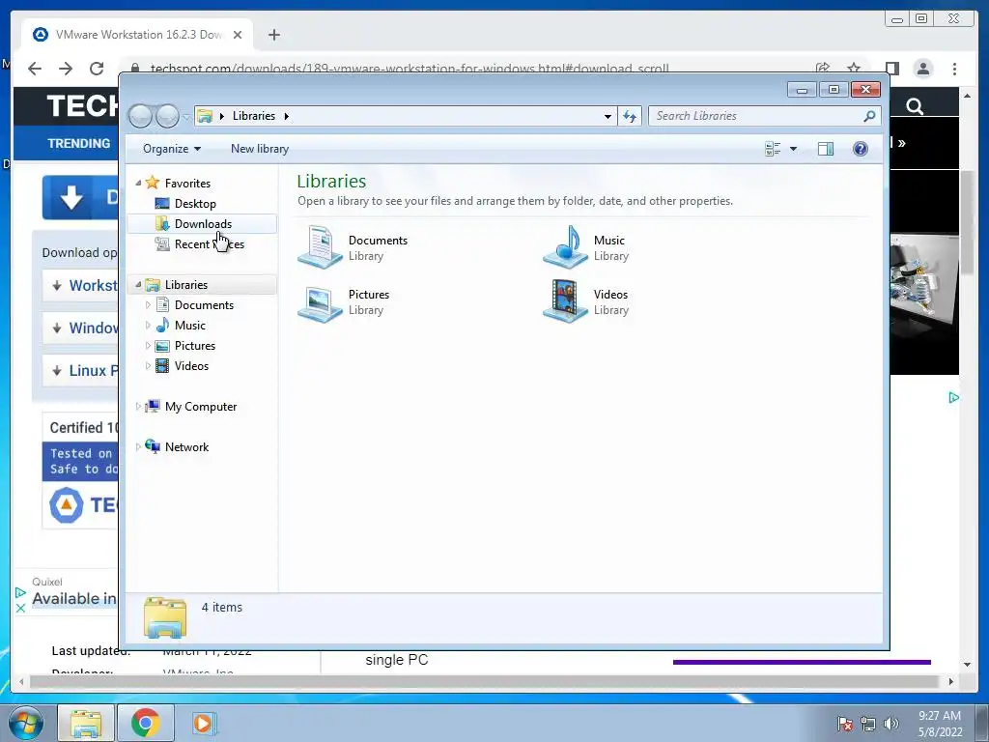Toggle the preview pane button
Screen dimensions: 989x742
point(826,149)
